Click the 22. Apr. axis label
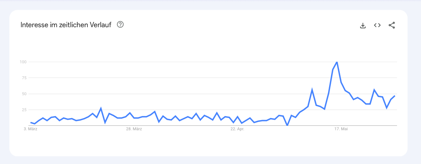This screenshot has height=164, width=421. 237,129
